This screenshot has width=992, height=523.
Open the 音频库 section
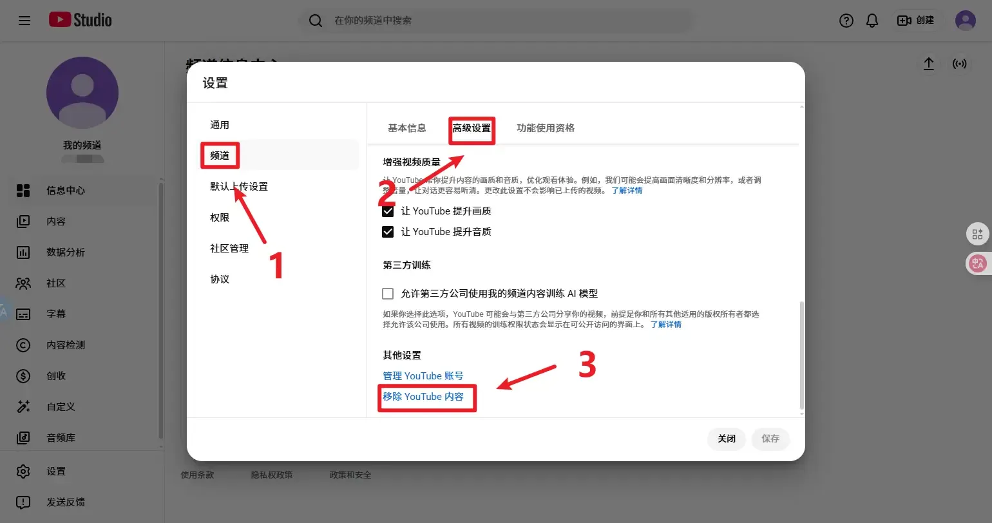[24, 437]
